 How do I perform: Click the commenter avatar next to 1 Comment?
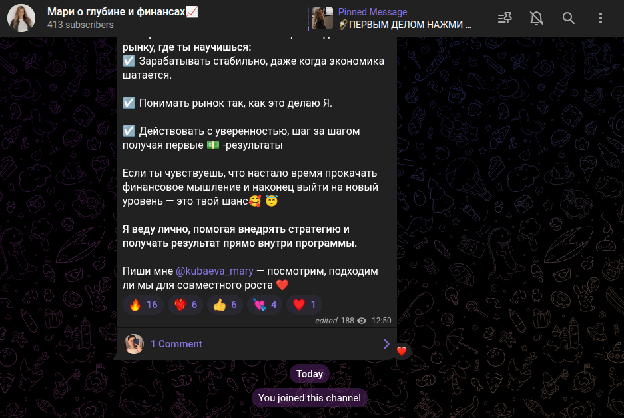pos(134,344)
